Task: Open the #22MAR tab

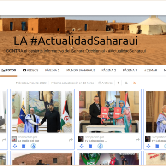Action: coord(151,71)
